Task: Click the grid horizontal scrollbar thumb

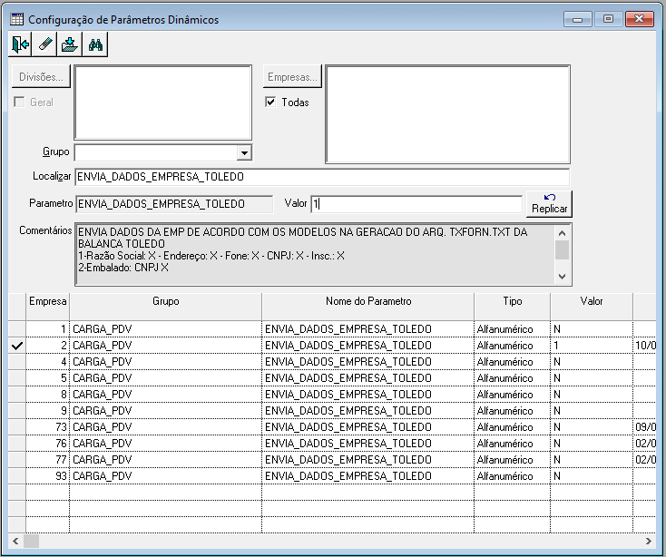Action: point(31,541)
